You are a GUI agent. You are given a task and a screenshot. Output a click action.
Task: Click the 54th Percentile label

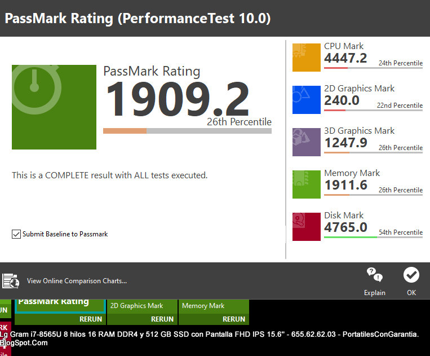[401, 232]
